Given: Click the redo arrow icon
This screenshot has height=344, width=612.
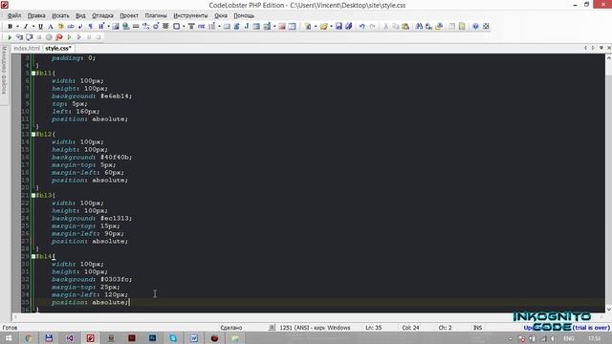Looking at the screenshot, I should pos(372,27).
